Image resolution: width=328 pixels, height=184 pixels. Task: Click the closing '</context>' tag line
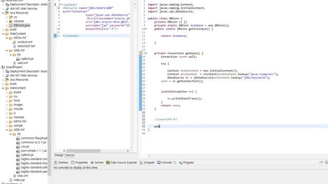71,36
